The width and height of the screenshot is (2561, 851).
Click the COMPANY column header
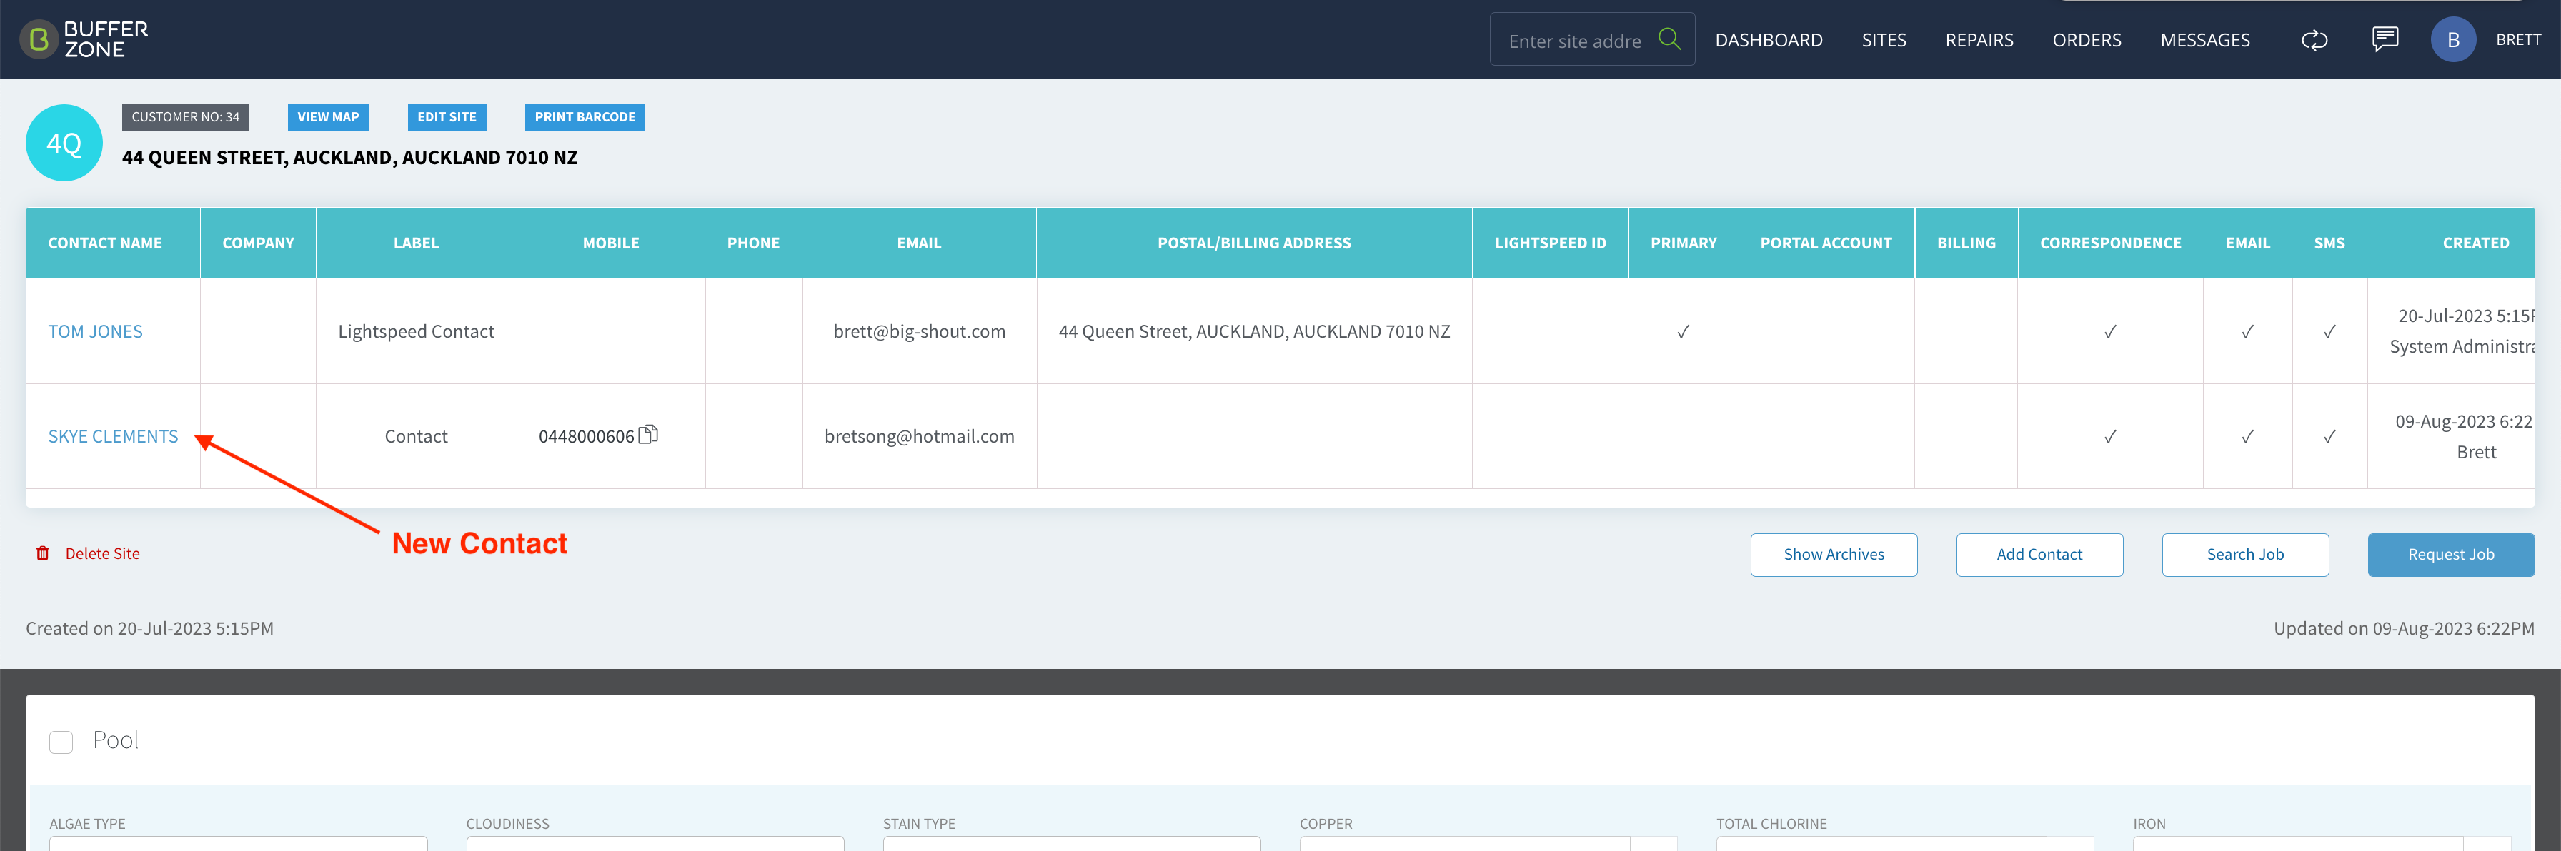pos(257,242)
